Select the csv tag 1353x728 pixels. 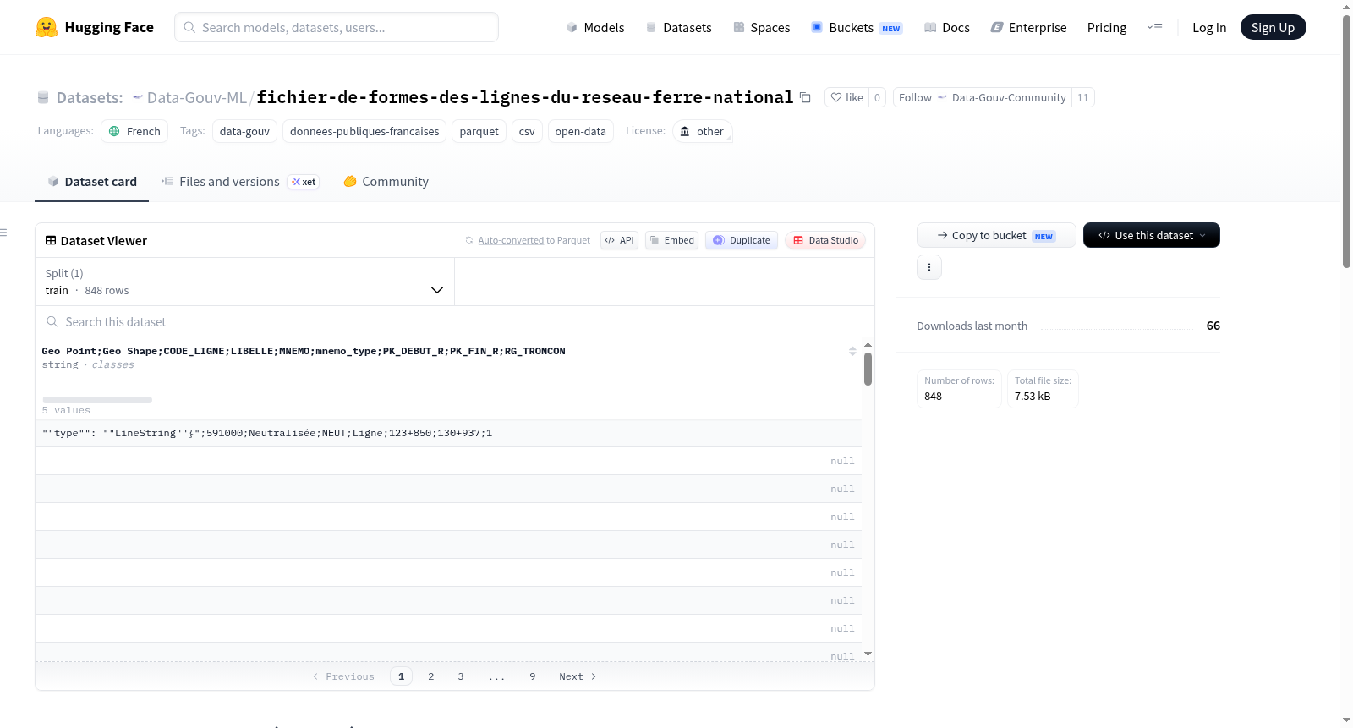[x=527, y=131]
